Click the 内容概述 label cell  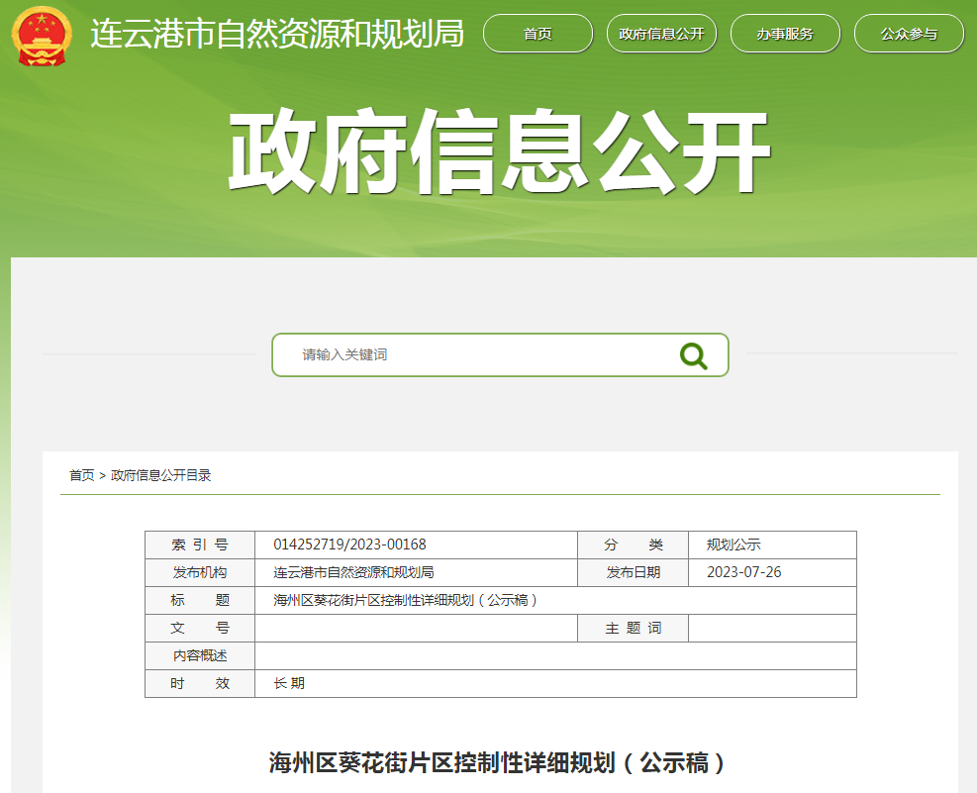[200, 656]
